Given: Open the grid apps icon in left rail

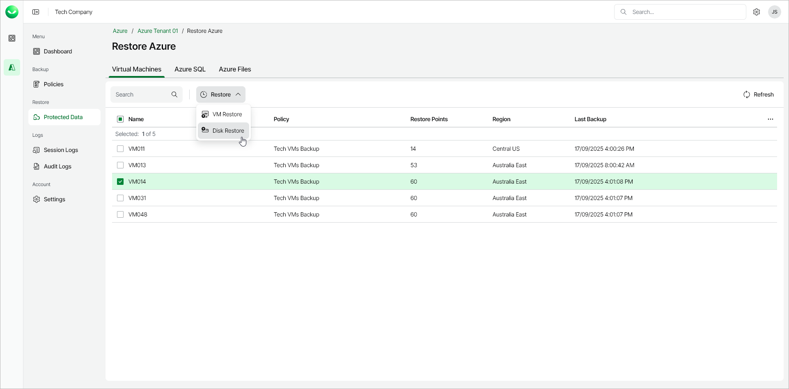Looking at the screenshot, I should pyautogui.click(x=12, y=38).
